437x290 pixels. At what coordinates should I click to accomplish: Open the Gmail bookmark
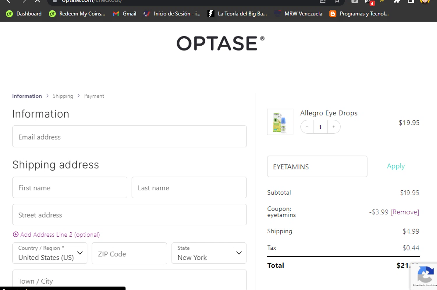[124, 14]
